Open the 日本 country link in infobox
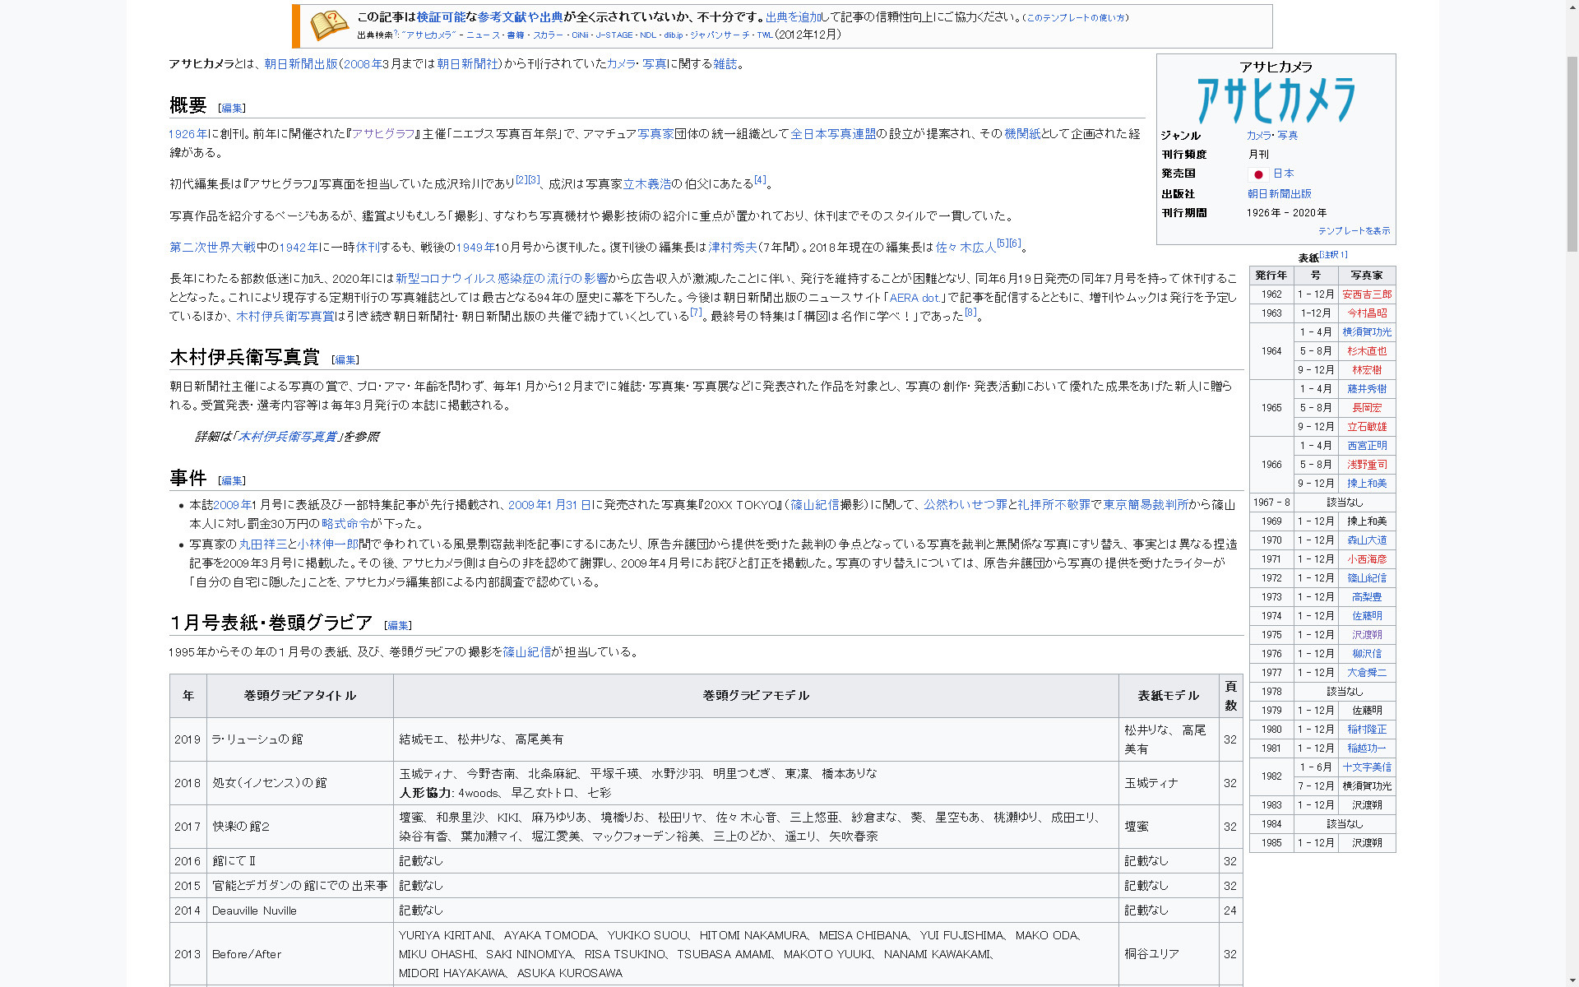The height and width of the screenshot is (987, 1579). 1283,174
